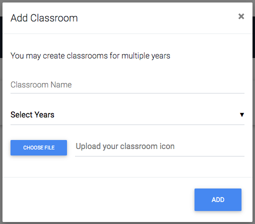255x224 pixels.
Task: Click the ADD button
Action: [218, 199]
